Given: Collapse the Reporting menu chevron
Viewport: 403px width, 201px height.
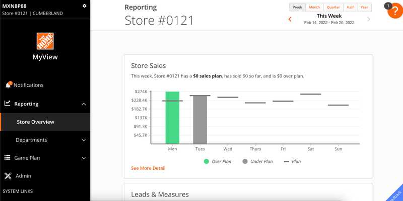Looking at the screenshot, I should (84, 104).
